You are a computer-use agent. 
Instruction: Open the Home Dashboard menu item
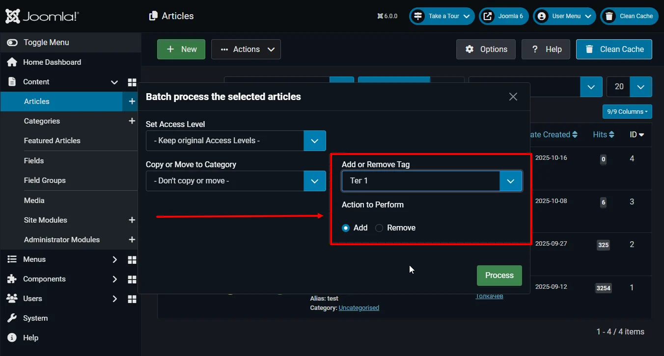click(52, 62)
